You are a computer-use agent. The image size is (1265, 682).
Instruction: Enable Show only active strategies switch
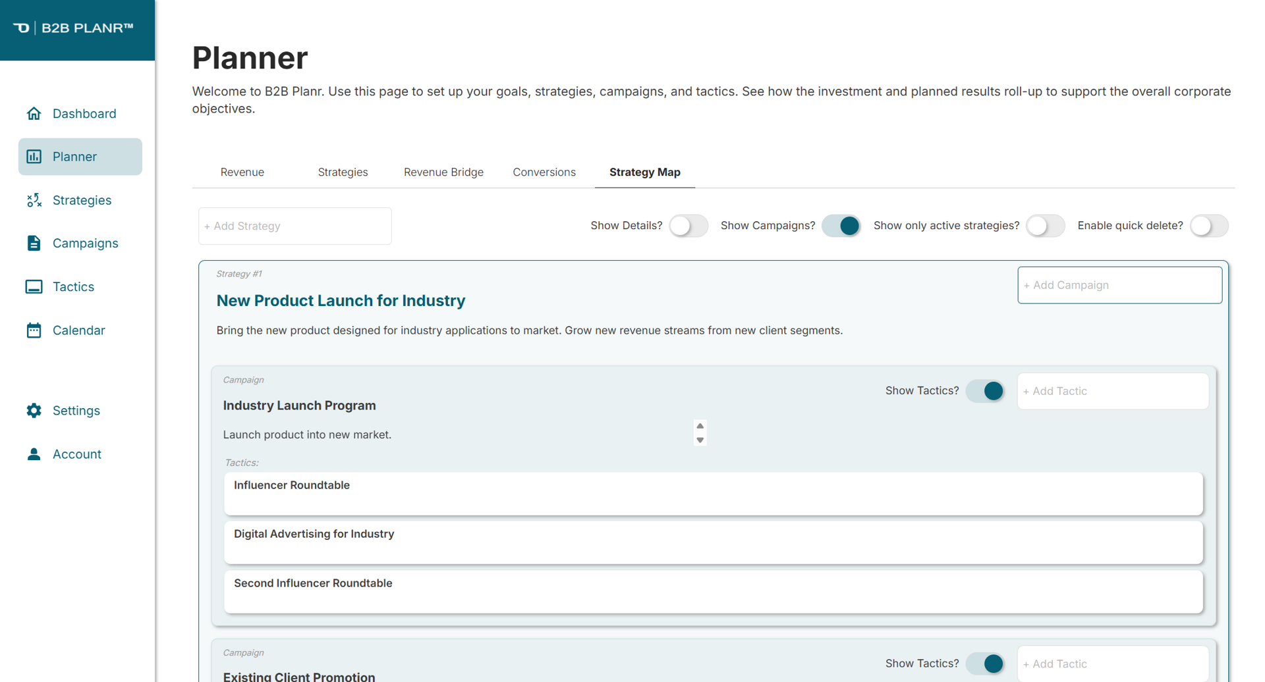1046,226
